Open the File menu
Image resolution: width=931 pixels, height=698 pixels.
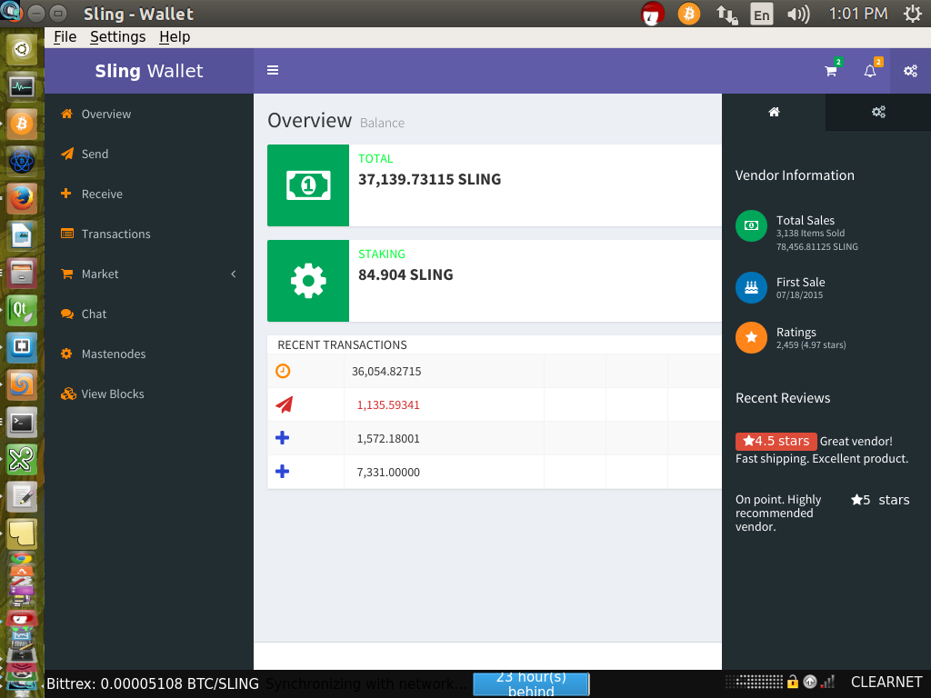point(65,36)
